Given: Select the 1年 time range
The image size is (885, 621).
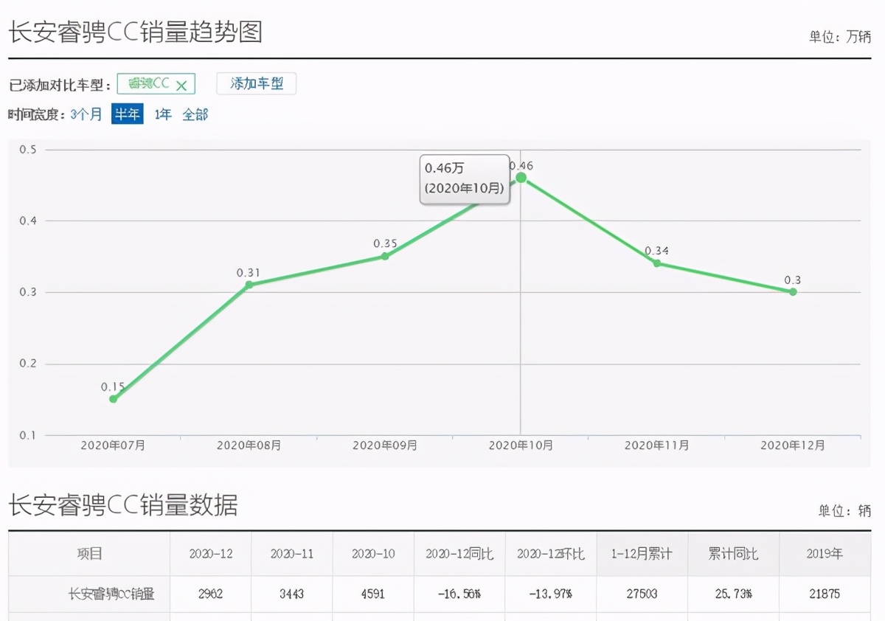Looking at the screenshot, I should click(163, 114).
